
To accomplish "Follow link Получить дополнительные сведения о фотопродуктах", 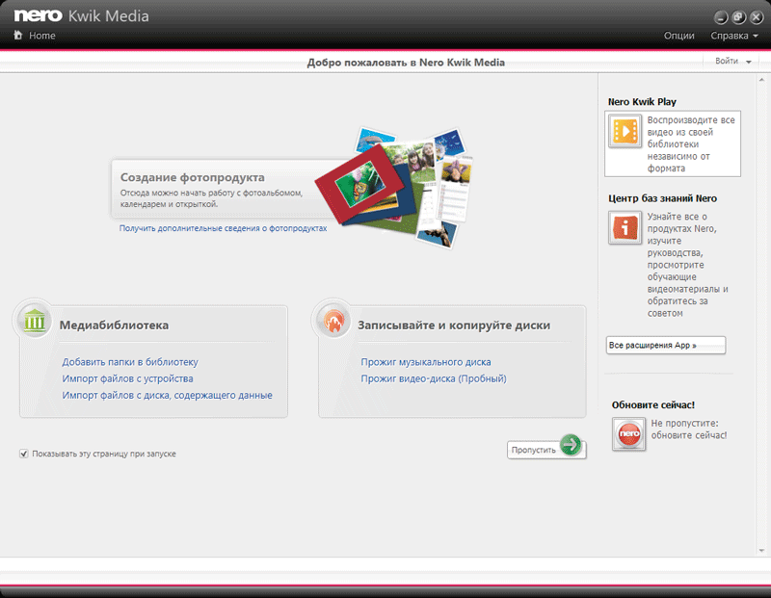I will [x=223, y=228].
